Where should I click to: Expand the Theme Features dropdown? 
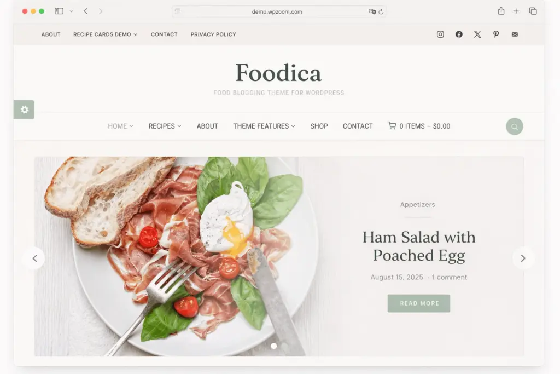264,126
